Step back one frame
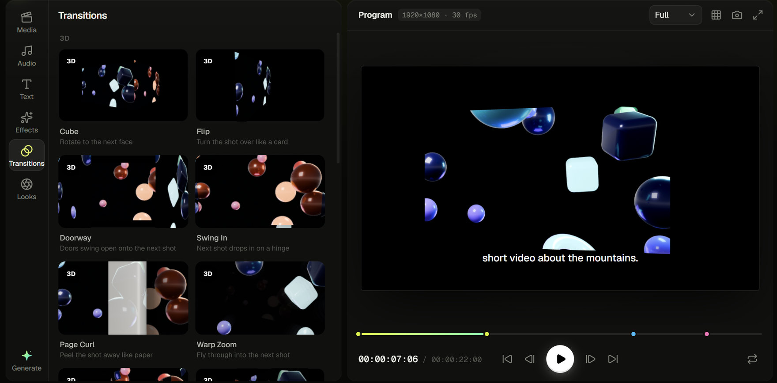 tap(529, 359)
